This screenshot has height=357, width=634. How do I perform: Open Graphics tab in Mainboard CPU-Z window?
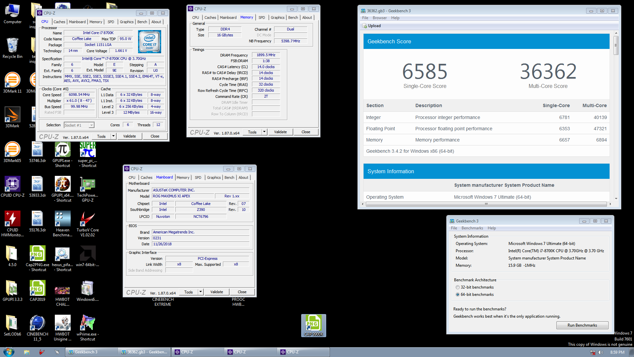click(x=214, y=178)
